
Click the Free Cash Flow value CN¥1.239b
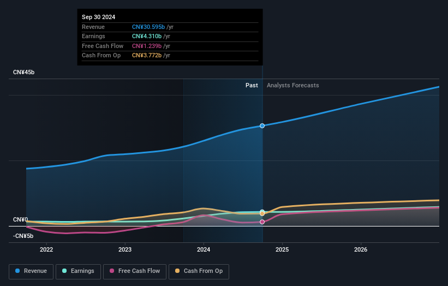tap(147, 46)
